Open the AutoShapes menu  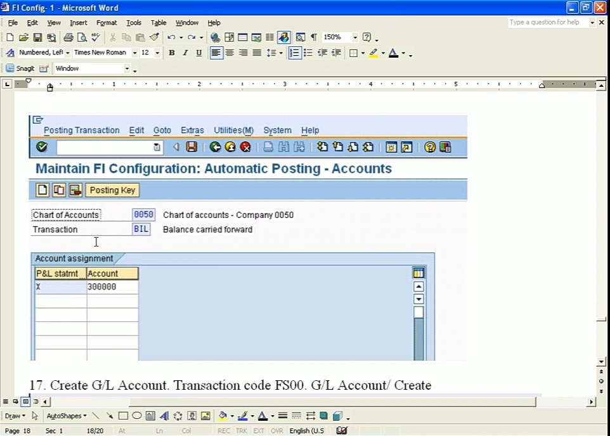tap(67, 416)
